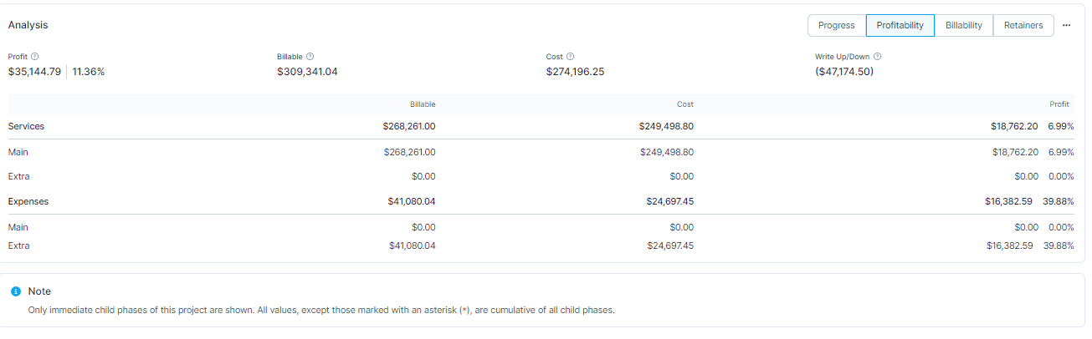The height and width of the screenshot is (339, 1092).
Task: Select the Main row under Services
Action: click(x=541, y=152)
